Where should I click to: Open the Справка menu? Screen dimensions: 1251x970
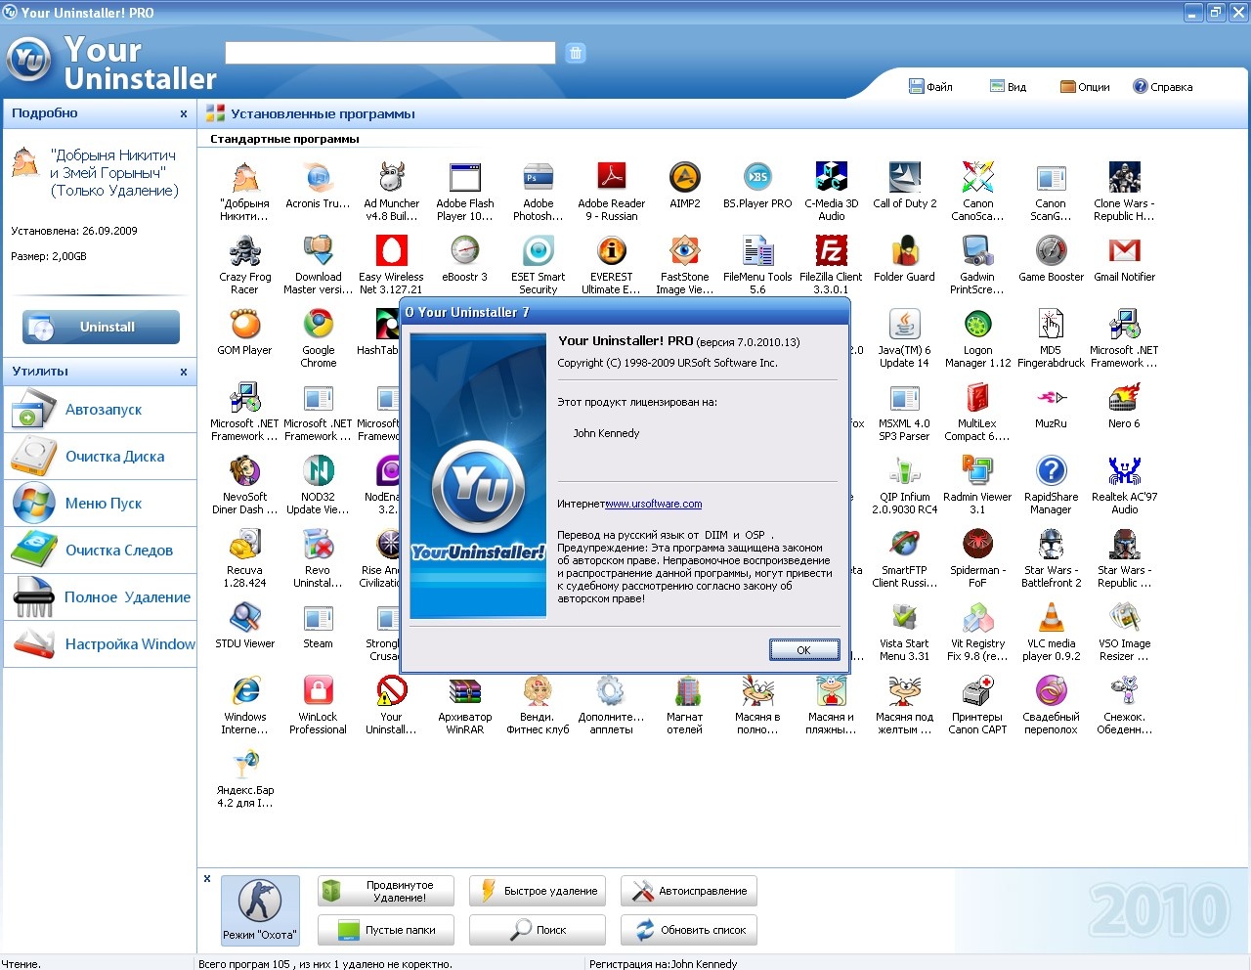click(1162, 87)
